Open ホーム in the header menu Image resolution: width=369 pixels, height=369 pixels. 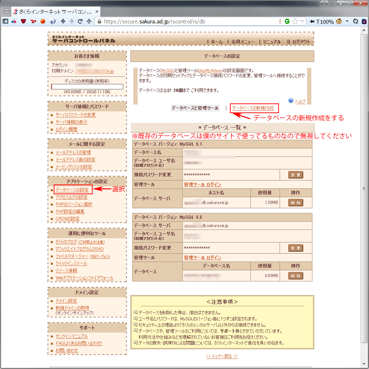tap(217, 42)
